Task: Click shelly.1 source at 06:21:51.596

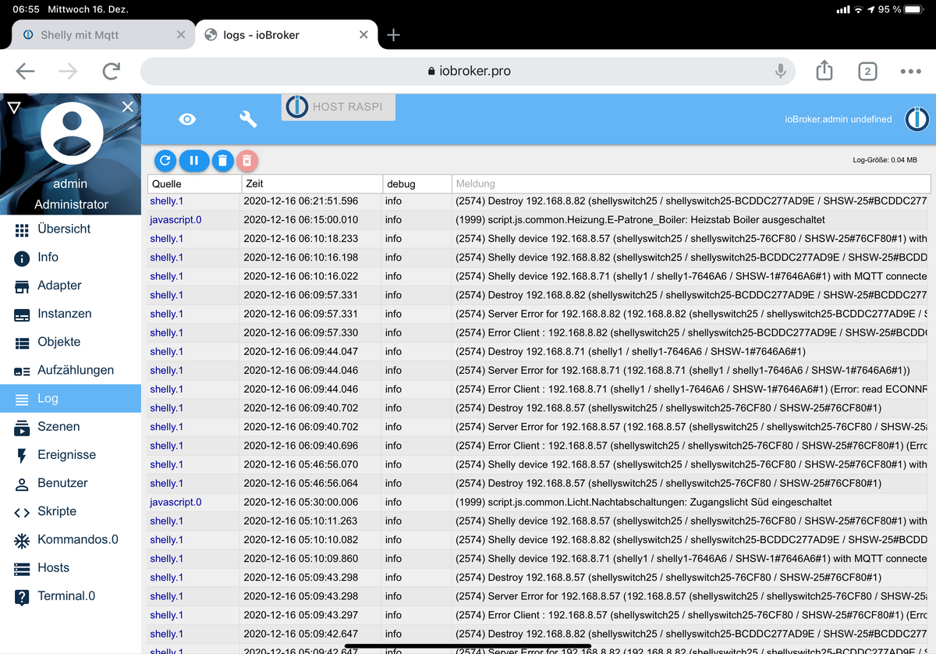Action: 166,201
